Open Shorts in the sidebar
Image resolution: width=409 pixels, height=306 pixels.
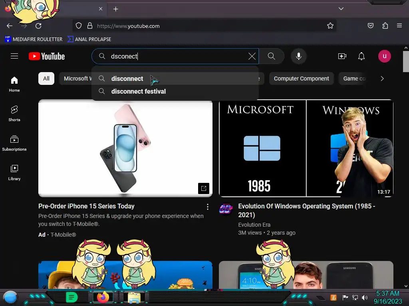(14, 114)
